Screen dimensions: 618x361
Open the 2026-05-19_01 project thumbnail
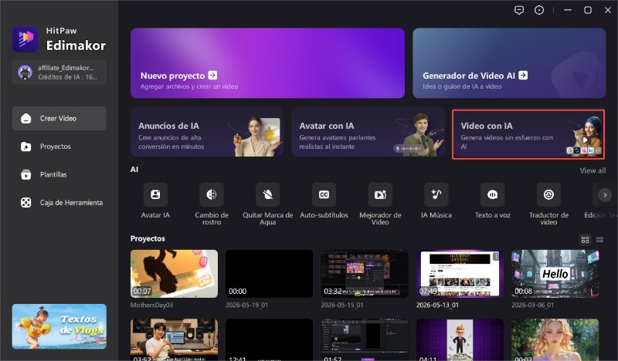click(x=269, y=274)
